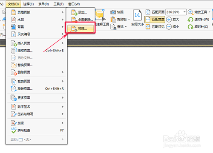
Task: Expand the 加密 submenu arrow
Action: (x=63, y=123)
